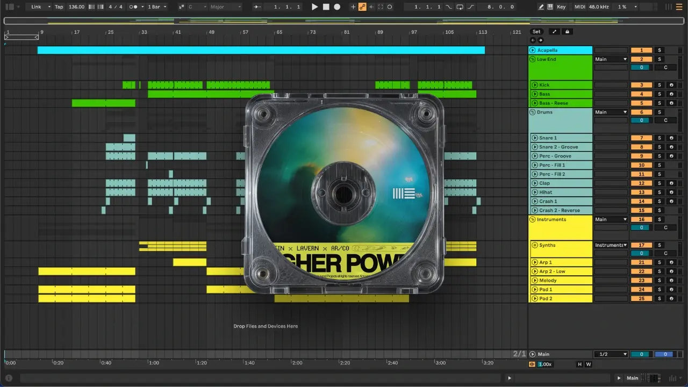Toggle the Snare 1 track activator numbered 7
This screenshot has height=387, width=688.
click(641, 138)
